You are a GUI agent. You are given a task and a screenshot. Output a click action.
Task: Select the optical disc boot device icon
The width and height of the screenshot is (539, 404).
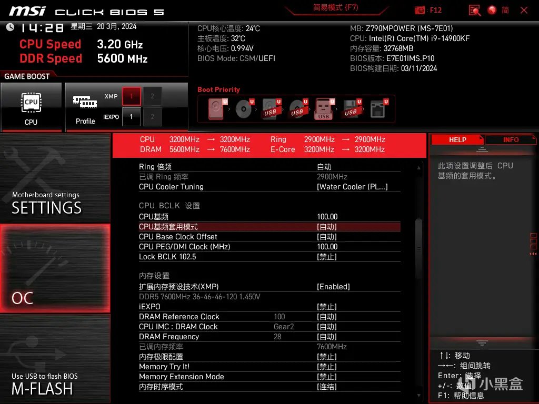point(244,108)
